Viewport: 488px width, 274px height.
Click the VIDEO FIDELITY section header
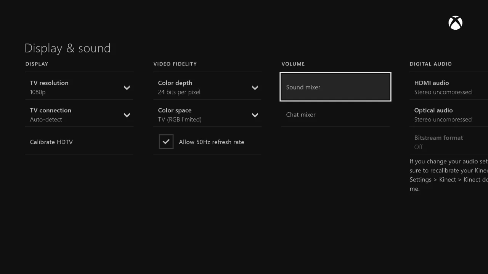[175, 64]
